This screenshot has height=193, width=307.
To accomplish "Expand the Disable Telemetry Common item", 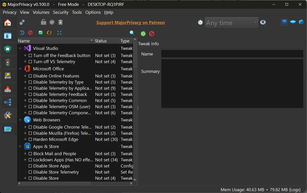I will 25,100.
